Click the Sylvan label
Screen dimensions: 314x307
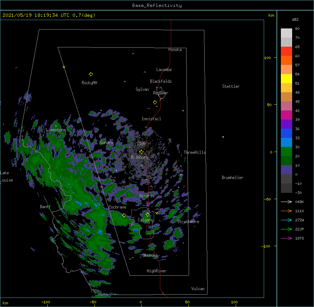point(142,89)
